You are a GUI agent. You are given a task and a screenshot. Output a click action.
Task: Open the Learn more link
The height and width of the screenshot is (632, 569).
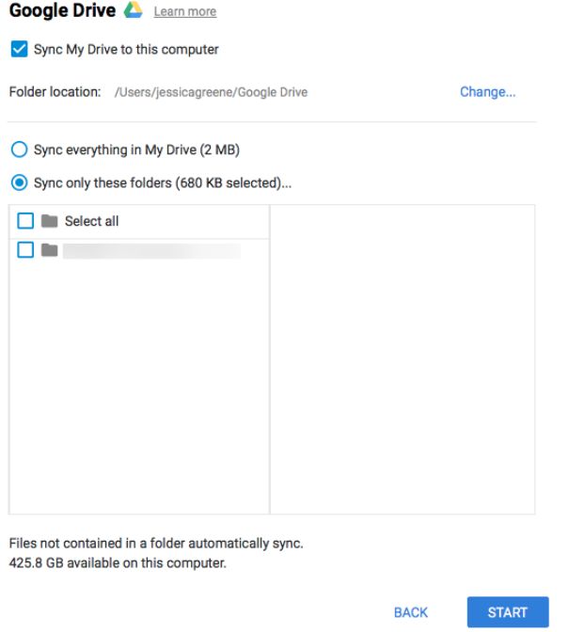(184, 12)
